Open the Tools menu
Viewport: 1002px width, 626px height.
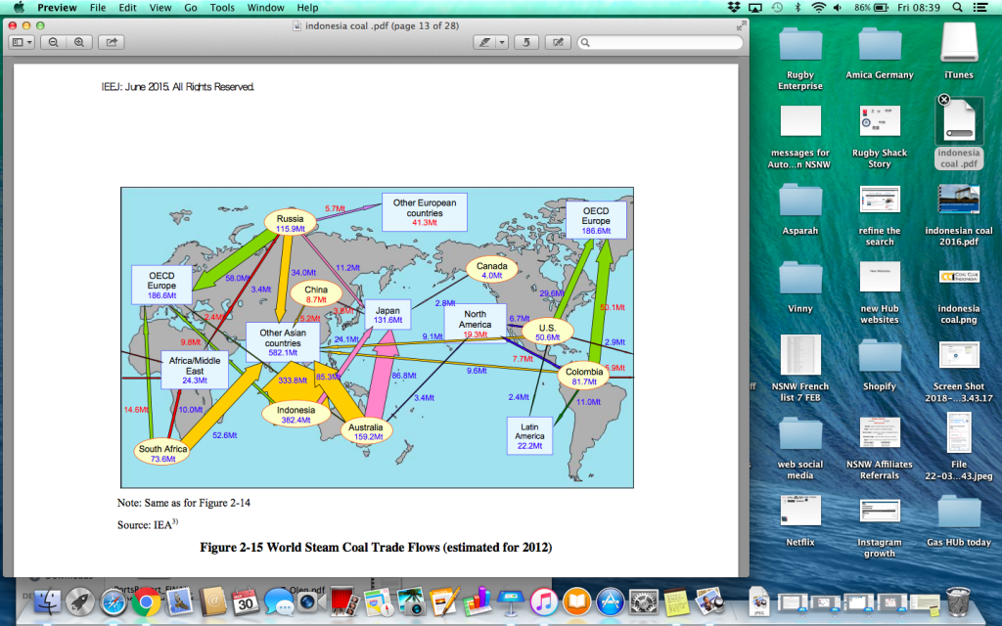[221, 8]
